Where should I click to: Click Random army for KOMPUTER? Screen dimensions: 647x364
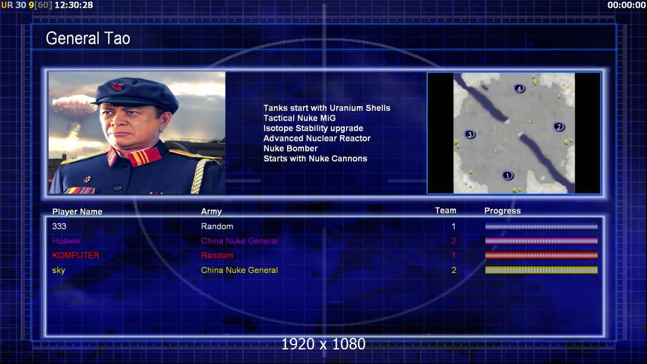(x=217, y=255)
